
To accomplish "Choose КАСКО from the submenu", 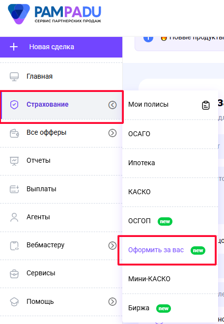I will pyautogui.click(x=170, y=192).
